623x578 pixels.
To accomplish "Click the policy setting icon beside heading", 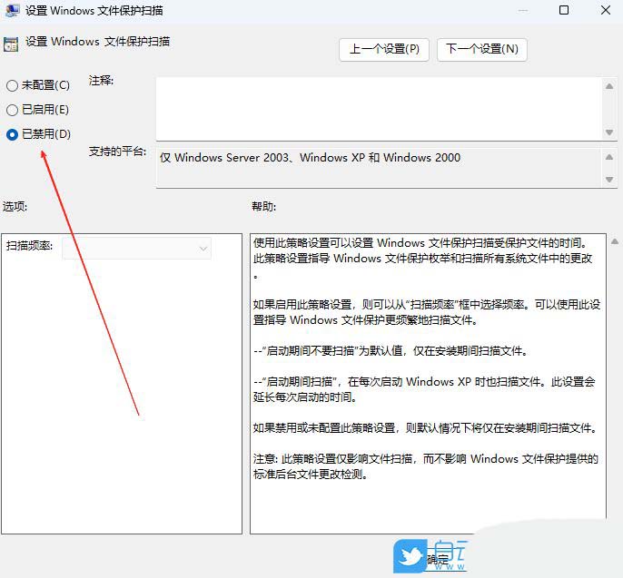I will click(x=11, y=44).
